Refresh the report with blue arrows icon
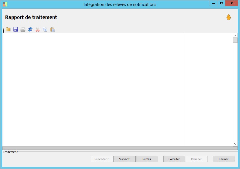The image size is (240, 169). (30, 29)
